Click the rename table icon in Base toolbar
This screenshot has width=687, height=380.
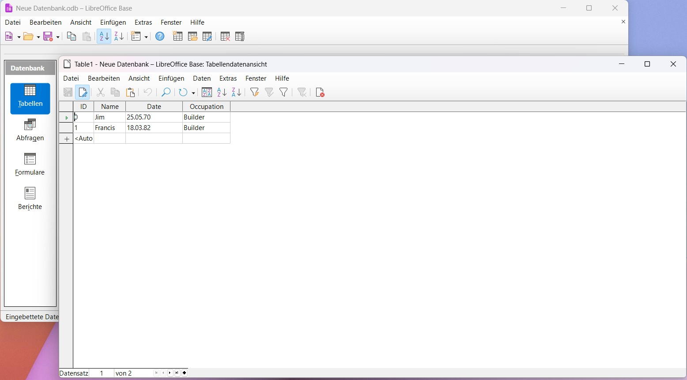click(240, 37)
